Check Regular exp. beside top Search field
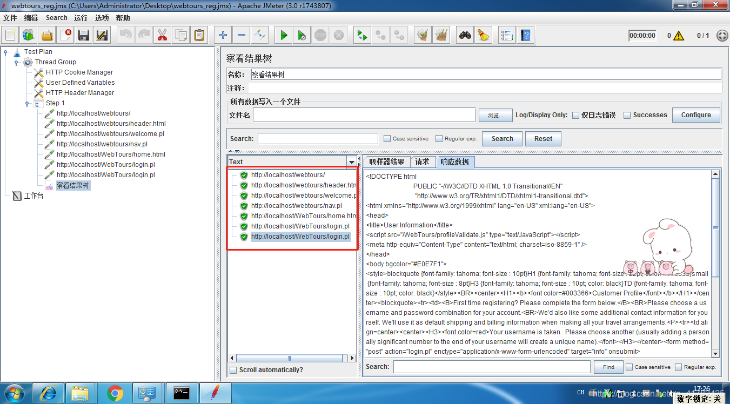The image size is (730, 404). 439,139
